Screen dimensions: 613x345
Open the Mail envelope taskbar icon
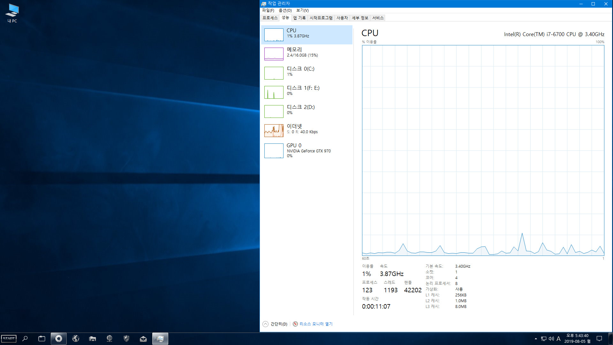point(143,339)
